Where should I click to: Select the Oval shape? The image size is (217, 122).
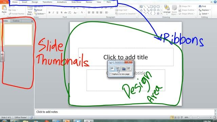pos(155,6)
